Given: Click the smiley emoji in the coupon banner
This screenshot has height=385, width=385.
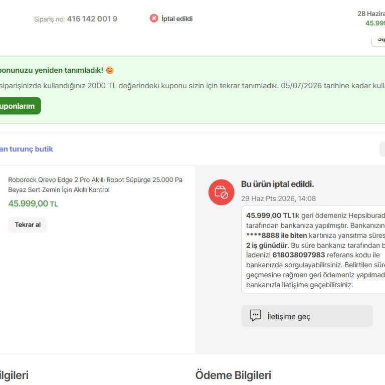Looking at the screenshot, I should [110, 70].
